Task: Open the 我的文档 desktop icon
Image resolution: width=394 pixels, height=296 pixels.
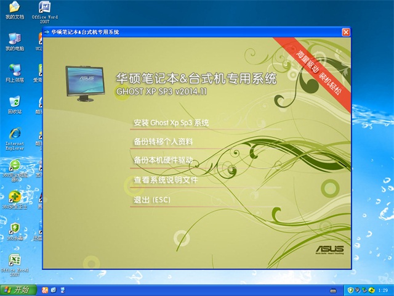Action: tap(15, 10)
